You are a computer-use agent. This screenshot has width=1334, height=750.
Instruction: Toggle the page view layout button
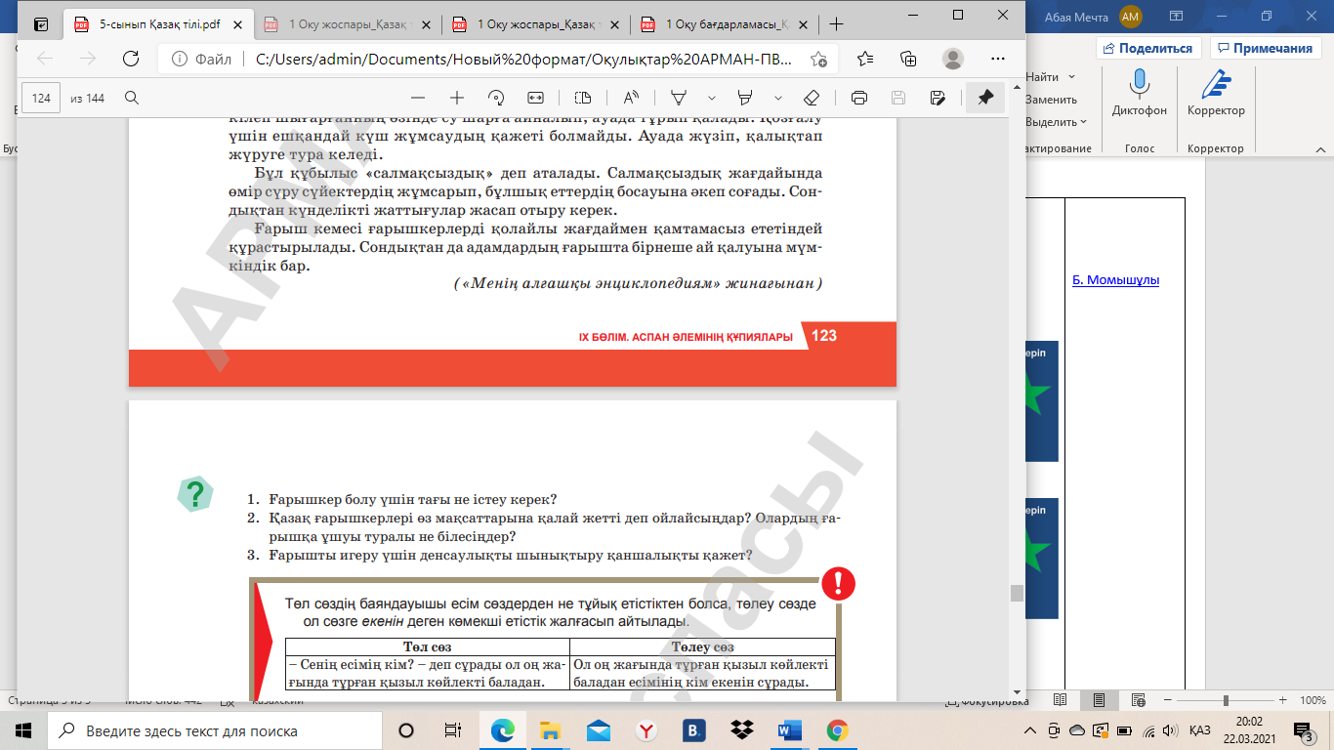[x=583, y=98]
